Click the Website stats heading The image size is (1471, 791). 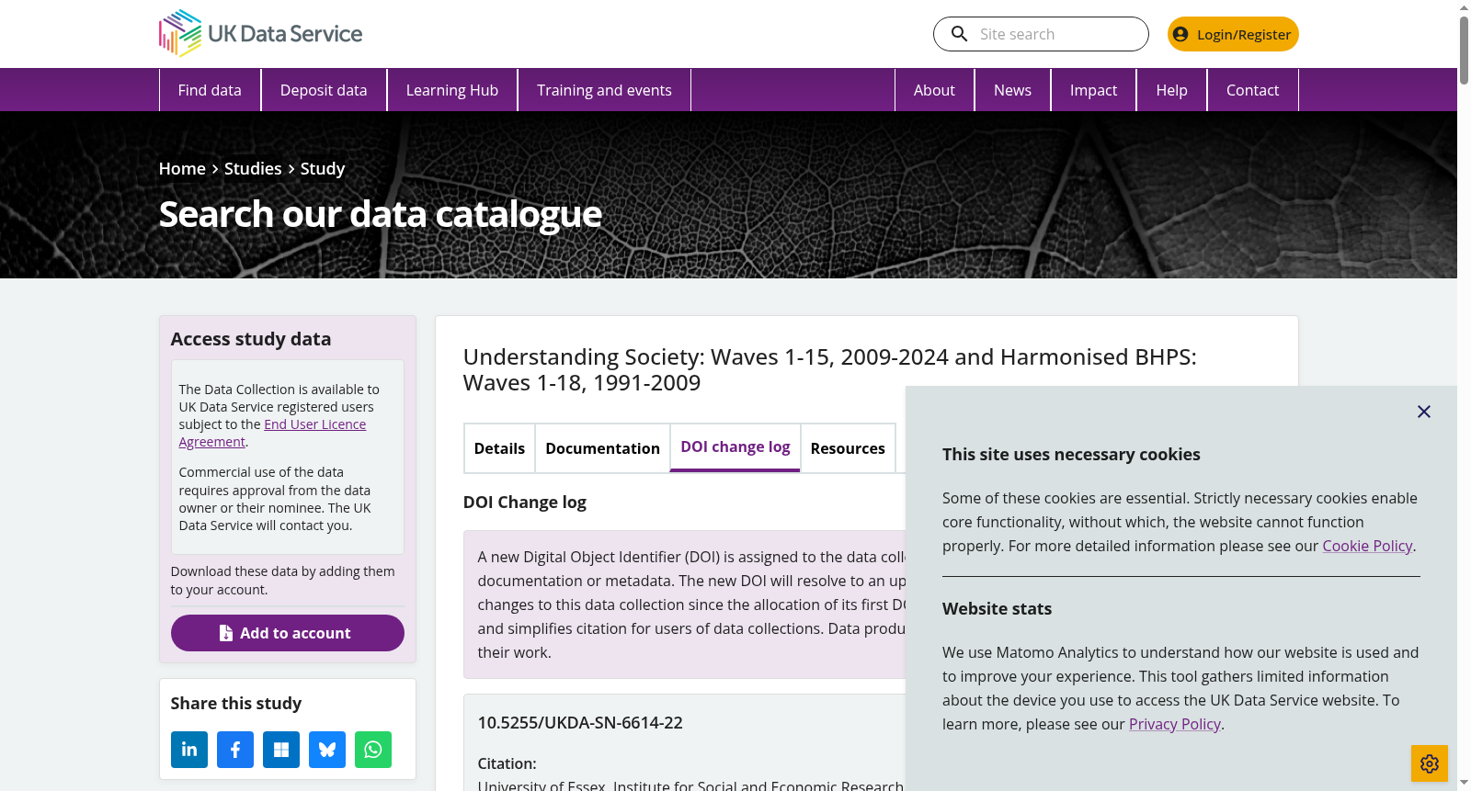[x=997, y=609]
